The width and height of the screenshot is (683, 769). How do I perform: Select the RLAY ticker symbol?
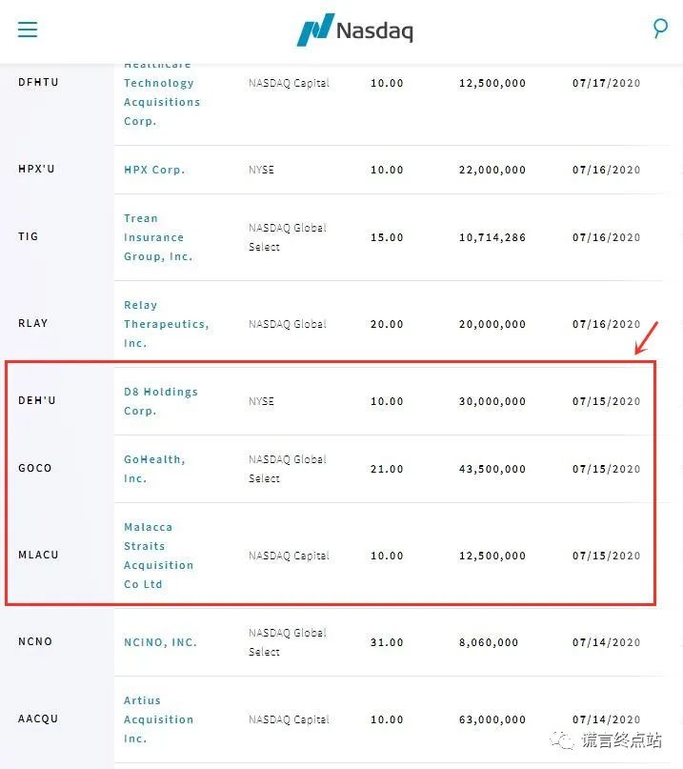point(32,323)
